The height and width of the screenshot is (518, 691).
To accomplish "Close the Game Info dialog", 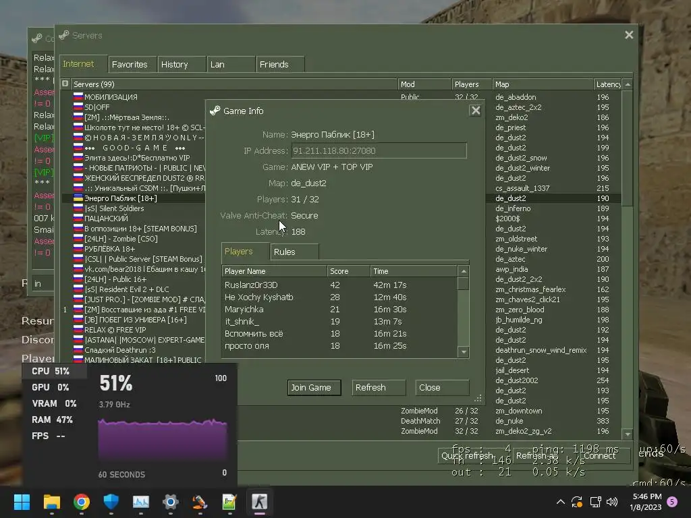I will click(475, 111).
